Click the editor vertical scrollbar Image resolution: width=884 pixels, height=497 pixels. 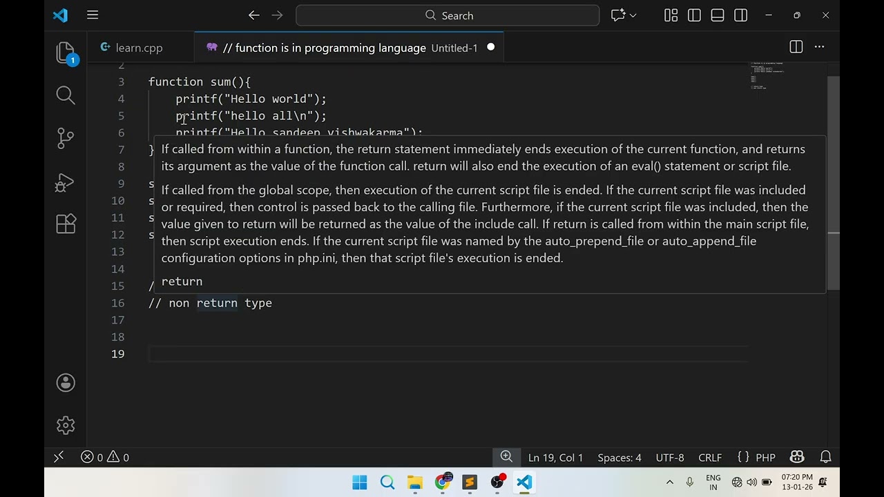coord(833,183)
